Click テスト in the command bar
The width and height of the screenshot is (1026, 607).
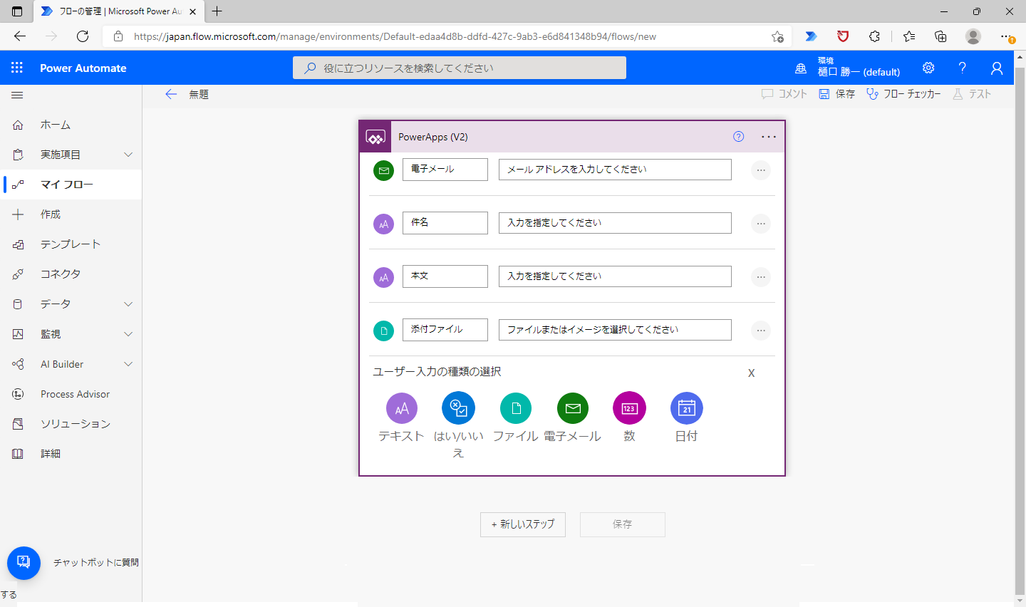[972, 94]
